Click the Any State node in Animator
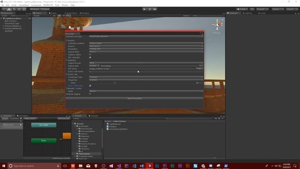 [x=44, y=125]
